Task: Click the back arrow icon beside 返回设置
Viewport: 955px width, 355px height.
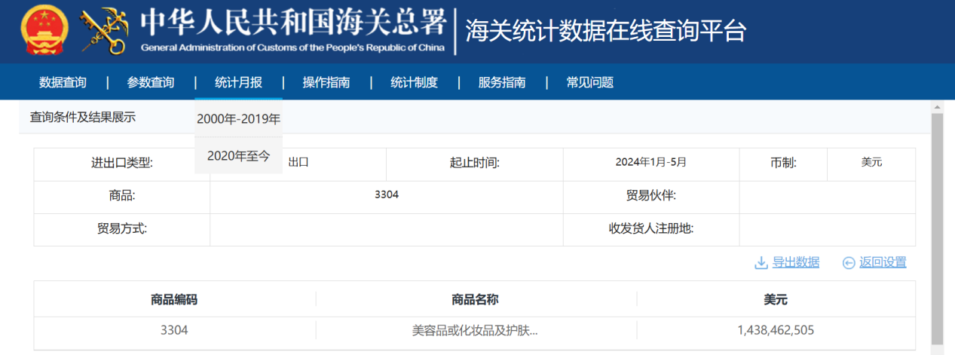Action: point(849,262)
